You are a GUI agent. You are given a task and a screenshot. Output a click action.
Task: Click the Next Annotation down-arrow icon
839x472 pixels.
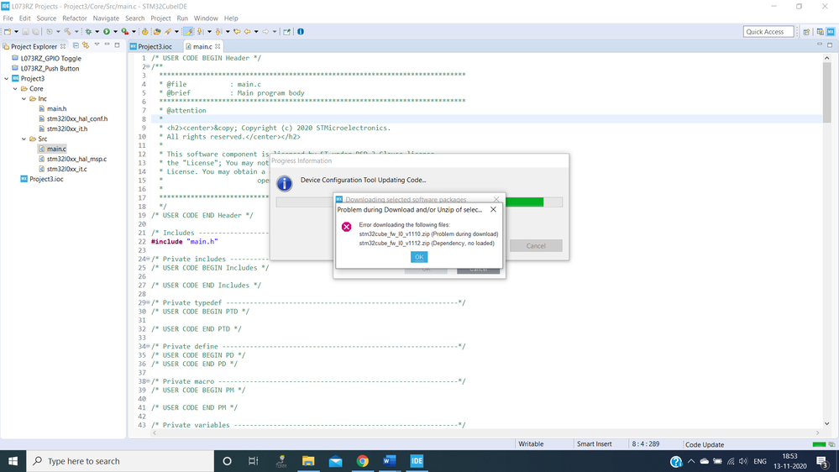(x=200, y=32)
